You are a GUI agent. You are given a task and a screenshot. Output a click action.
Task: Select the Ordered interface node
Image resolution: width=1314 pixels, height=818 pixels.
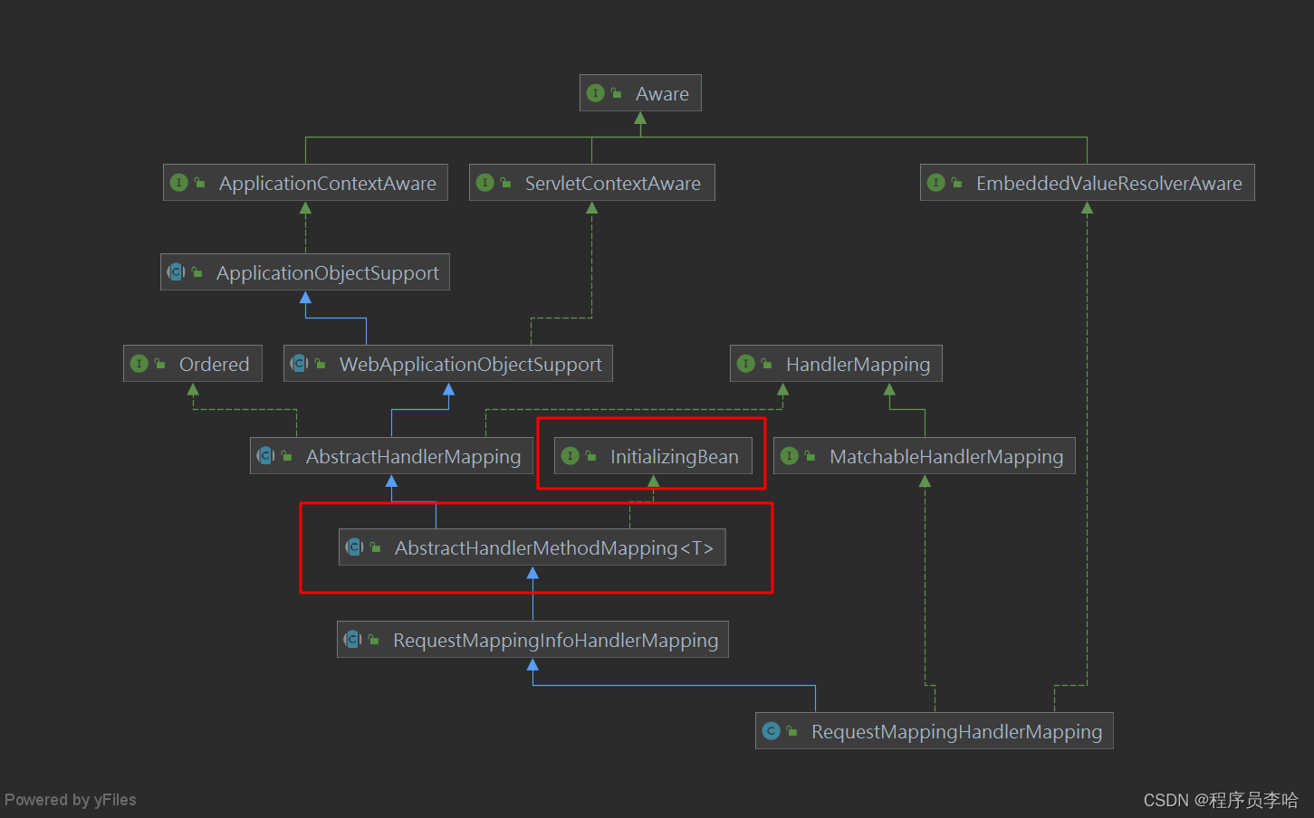pyautogui.click(x=192, y=363)
